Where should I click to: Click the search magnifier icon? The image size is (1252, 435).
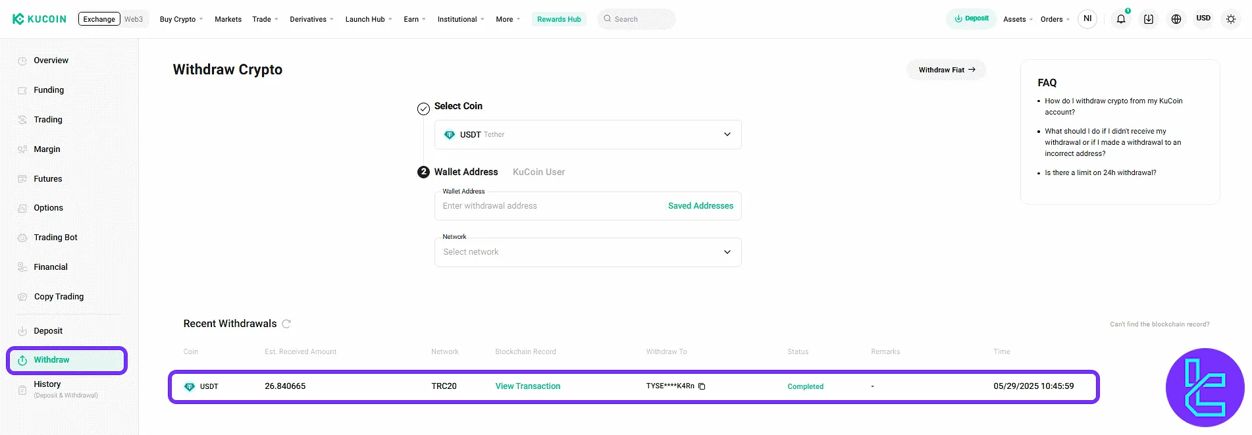608,19
